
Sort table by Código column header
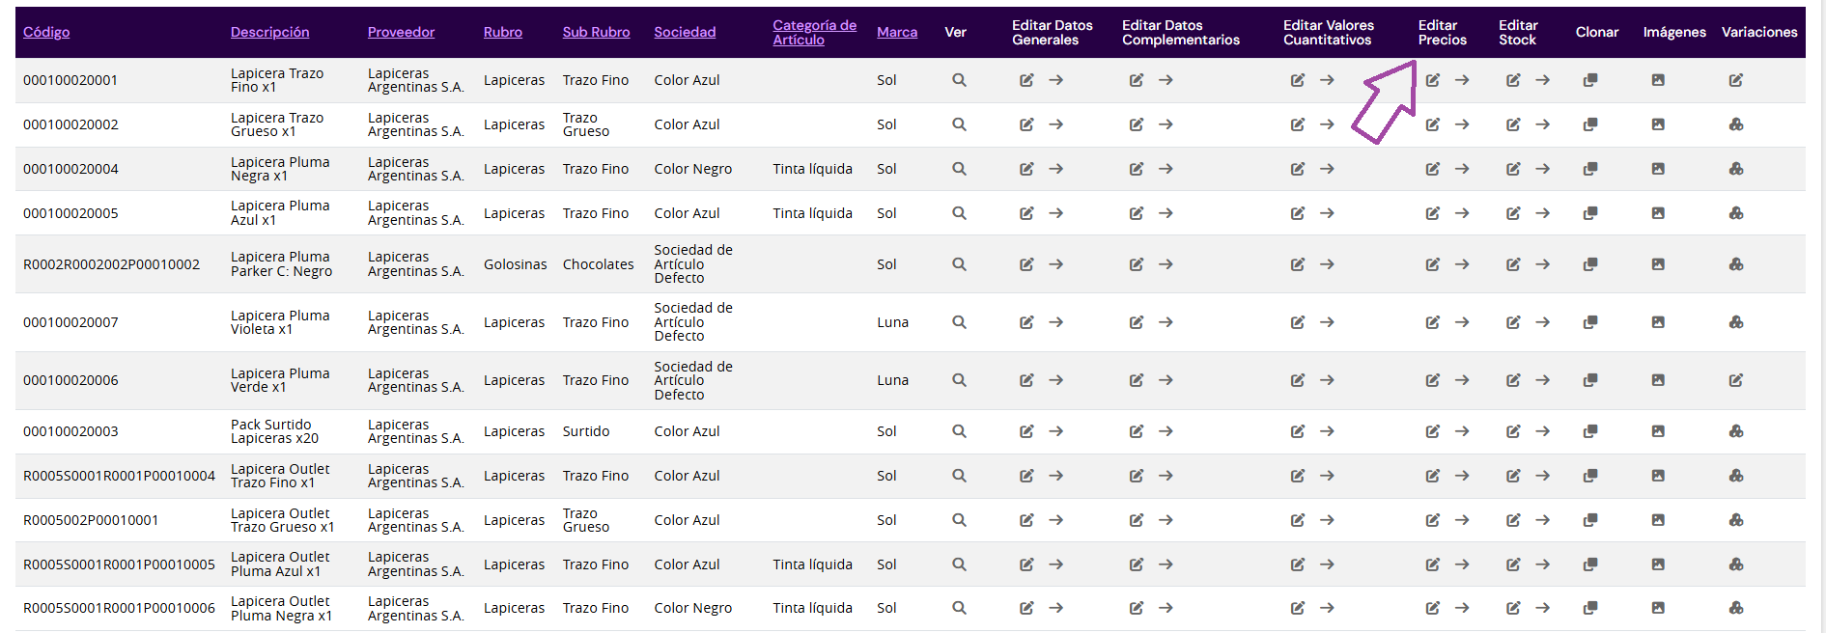[46, 32]
